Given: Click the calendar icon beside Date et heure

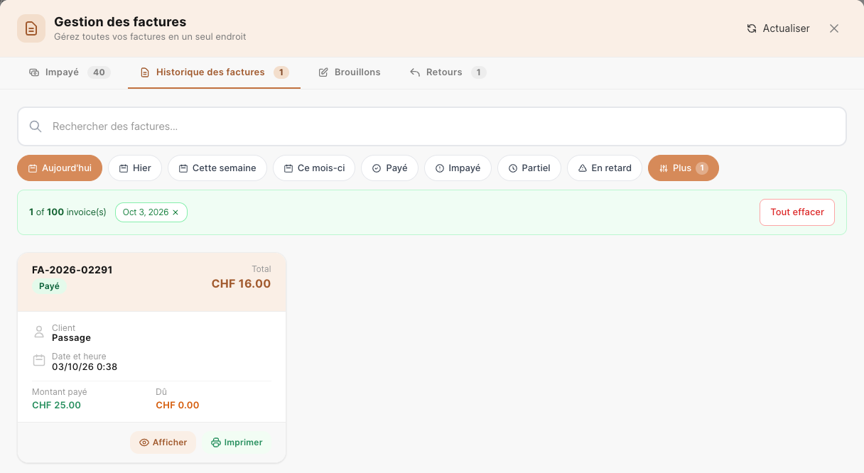Looking at the screenshot, I should coord(39,361).
